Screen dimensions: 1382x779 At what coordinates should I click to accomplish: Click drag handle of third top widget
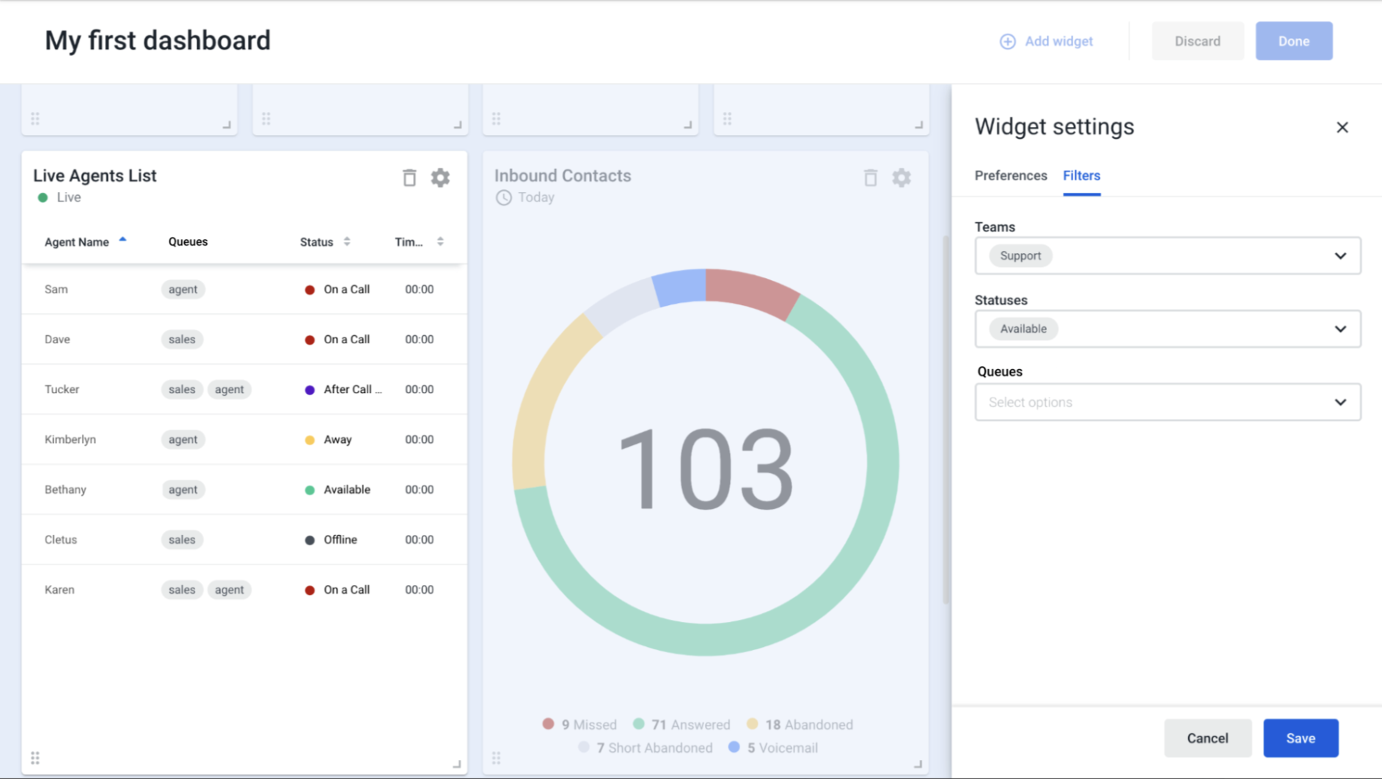pos(497,119)
